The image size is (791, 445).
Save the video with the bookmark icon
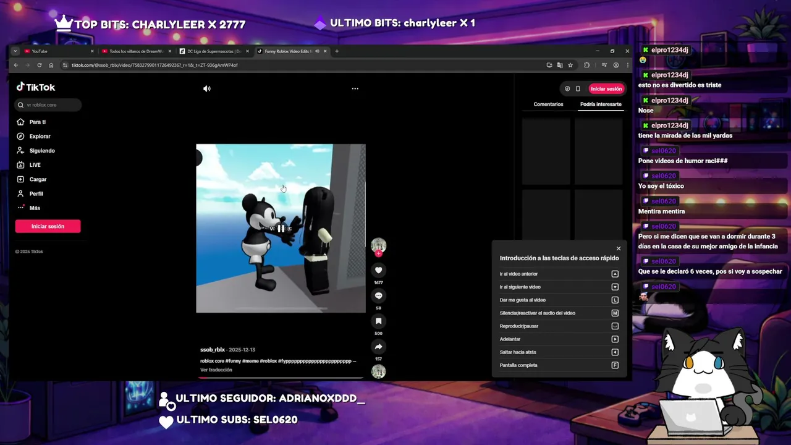(x=378, y=321)
